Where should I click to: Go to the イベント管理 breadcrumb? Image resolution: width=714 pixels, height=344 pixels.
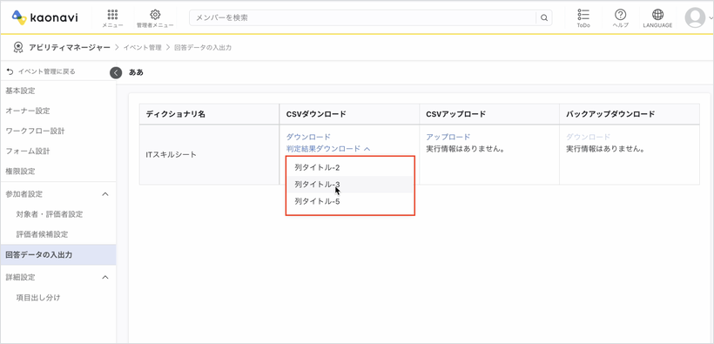click(x=142, y=47)
